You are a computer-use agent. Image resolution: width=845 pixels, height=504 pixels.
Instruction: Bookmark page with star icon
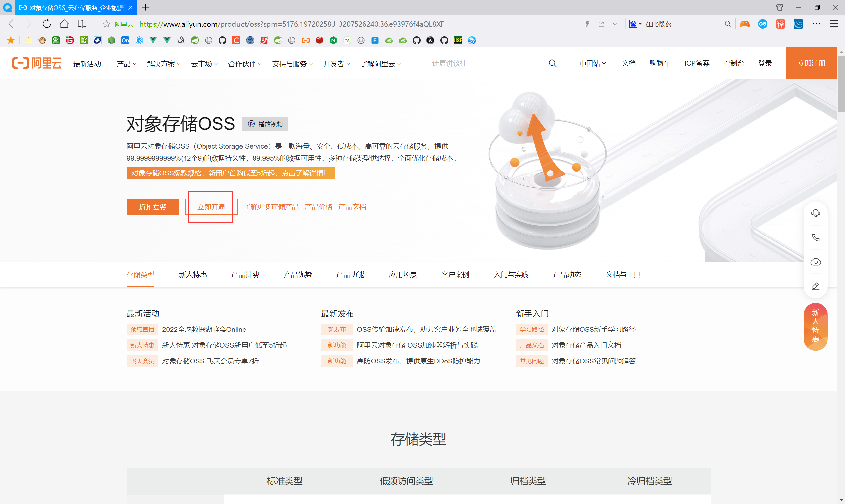pos(106,24)
